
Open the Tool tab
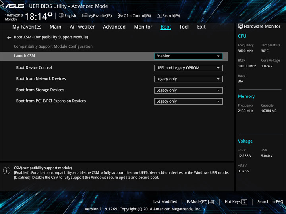click(184, 27)
